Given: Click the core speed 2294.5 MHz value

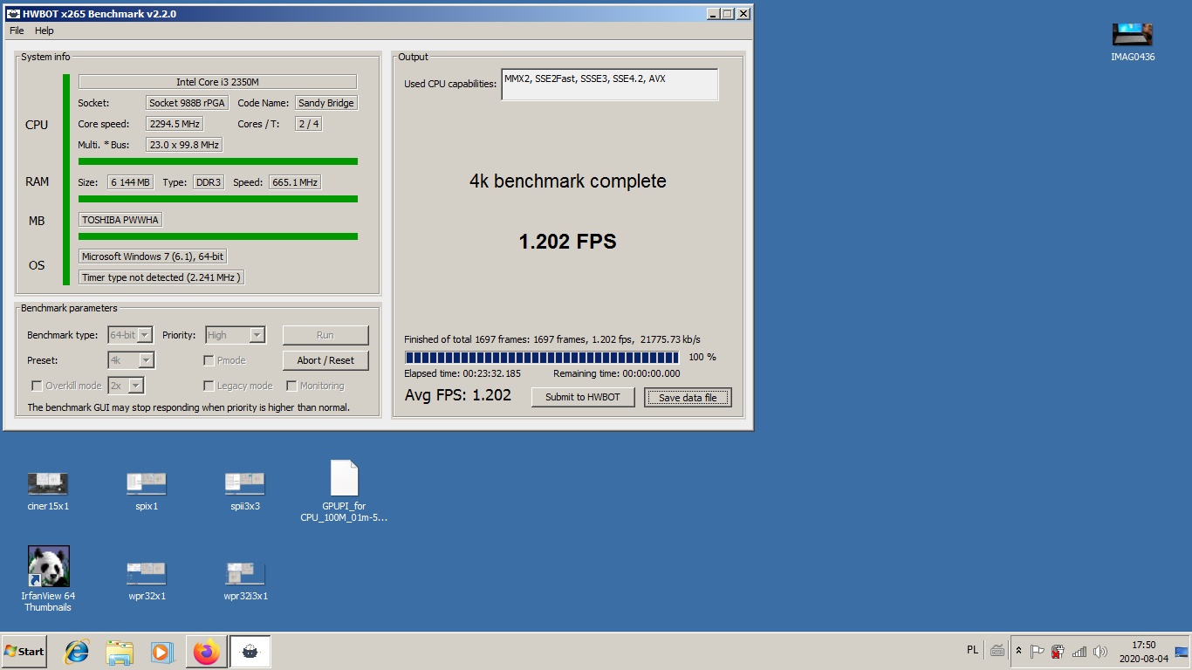Looking at the screenshot, I should (x=175, y=124).
